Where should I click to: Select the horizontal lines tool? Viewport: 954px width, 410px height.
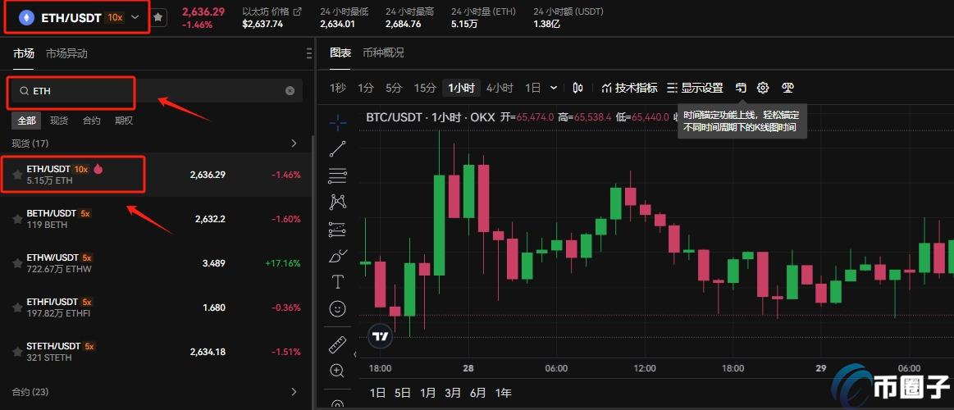pos(338,175)
